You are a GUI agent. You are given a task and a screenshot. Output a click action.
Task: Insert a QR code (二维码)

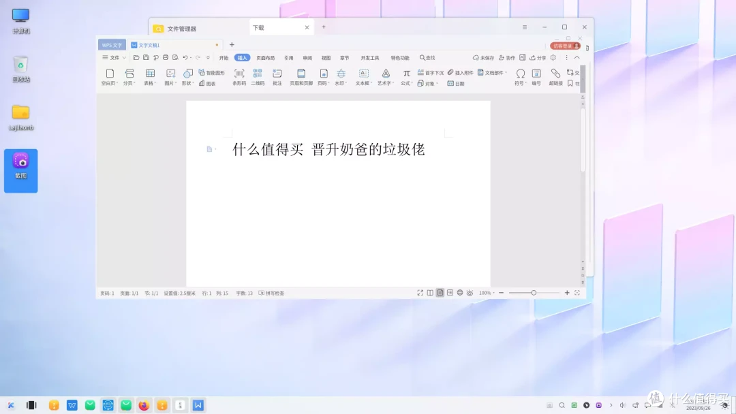pyautogui.click(x=258, y=77)
